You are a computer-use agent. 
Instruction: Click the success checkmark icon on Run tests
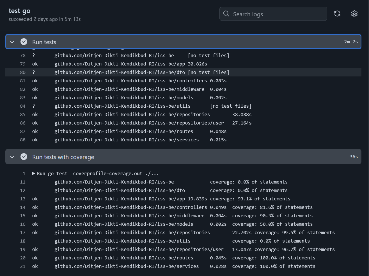(x=24, y=42)
